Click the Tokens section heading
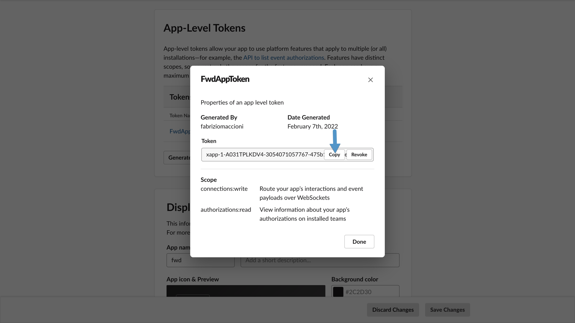Viewport: 575px width, 323px height. [x=180, y=97]
